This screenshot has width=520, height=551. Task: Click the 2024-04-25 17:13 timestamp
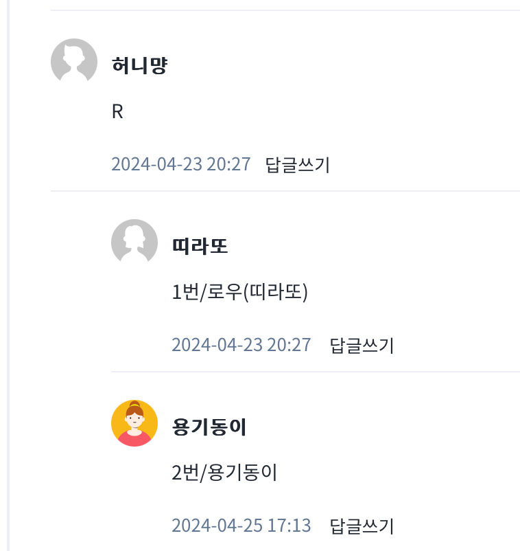(x=241, y=526)
